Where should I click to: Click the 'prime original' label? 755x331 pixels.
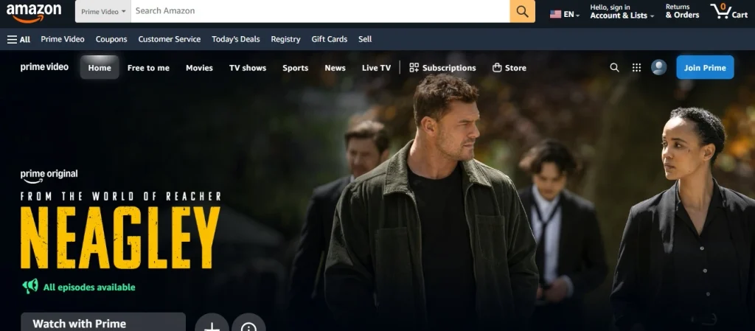click(x=49, y=175)
